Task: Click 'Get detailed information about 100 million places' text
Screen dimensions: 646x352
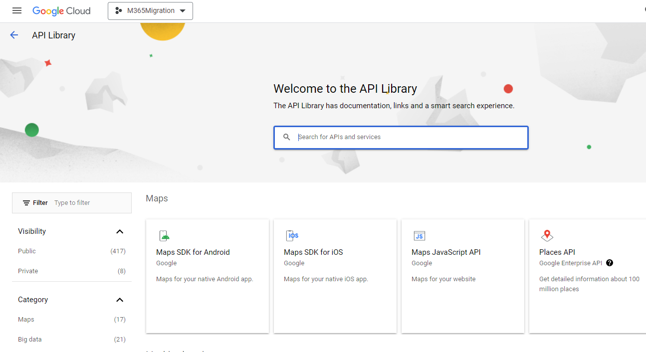Action: point(589,284)
